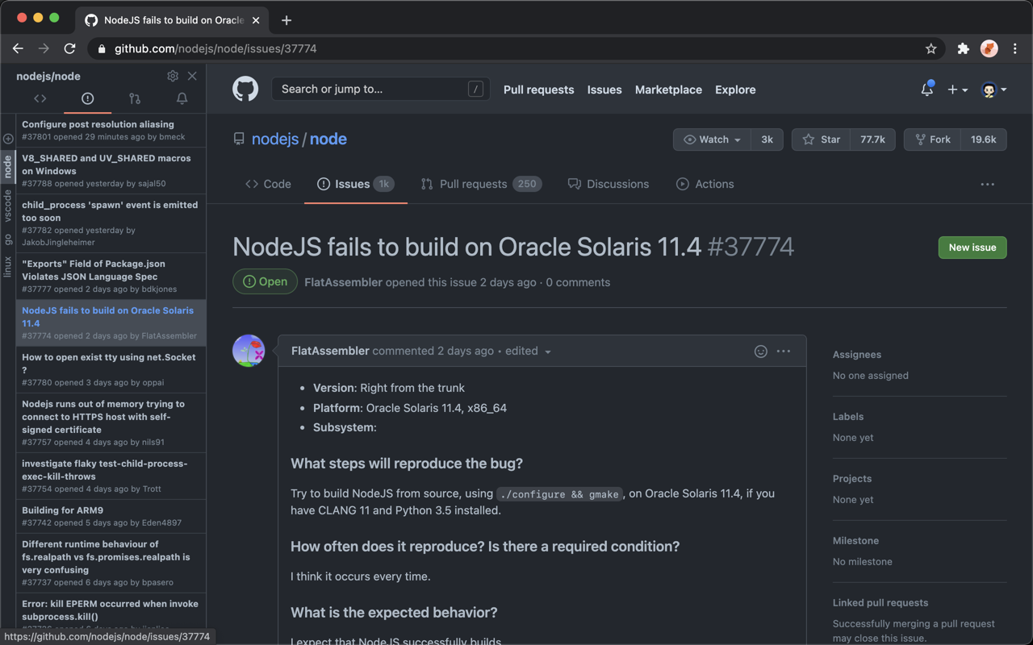Close the nodejs/node sidebar panel

tap(192, 76)
